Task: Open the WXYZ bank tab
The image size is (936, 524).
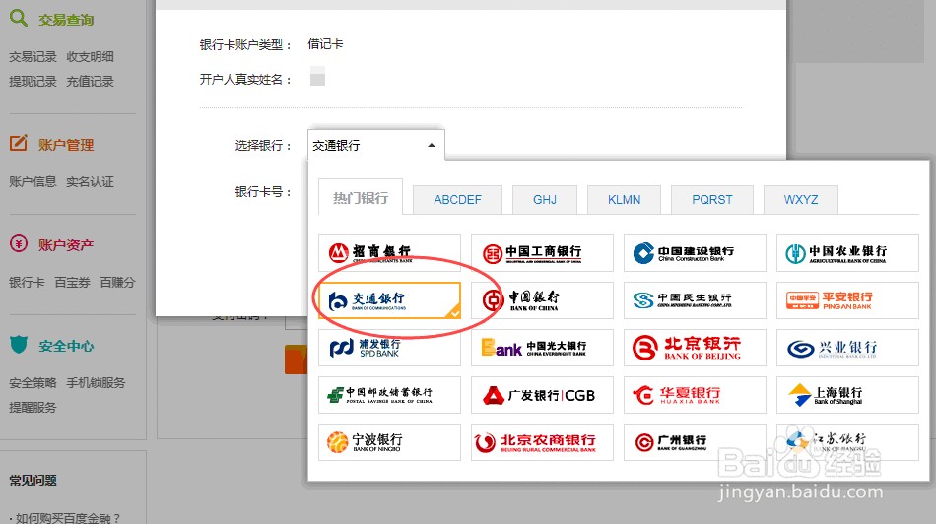Action: pyautogui.click(x=800, y=199)
